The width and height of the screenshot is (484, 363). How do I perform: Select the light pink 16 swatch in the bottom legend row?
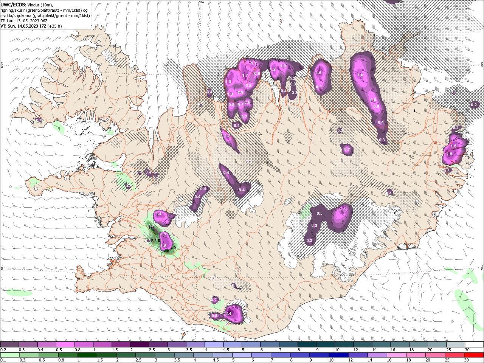pyautogui.click(x=396, y=355)
